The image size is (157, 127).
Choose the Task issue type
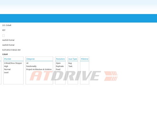(x=70, y=66)
